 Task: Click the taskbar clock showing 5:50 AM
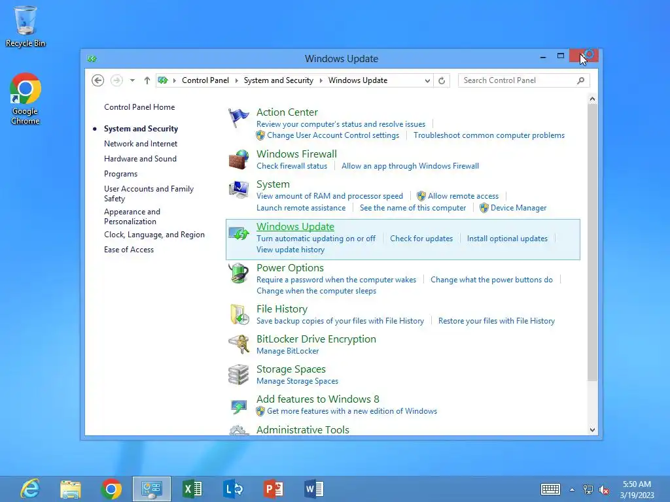click(637, 490)
